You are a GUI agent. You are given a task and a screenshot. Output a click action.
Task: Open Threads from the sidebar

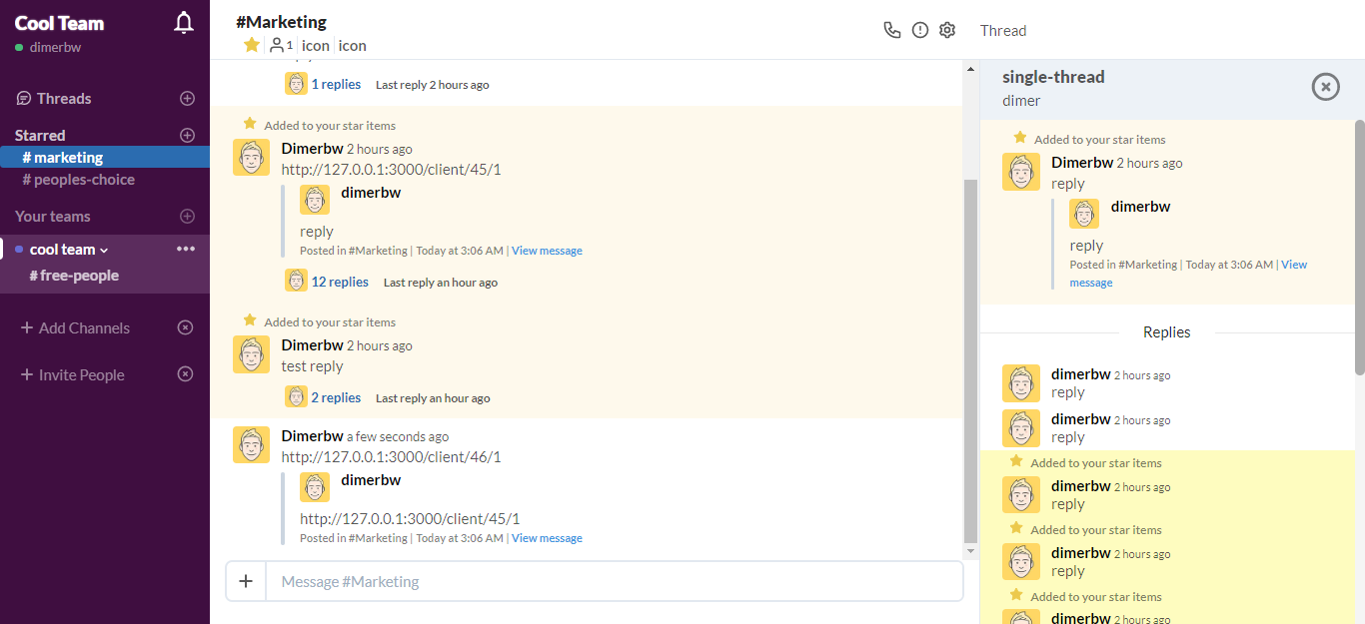[64, 98]
